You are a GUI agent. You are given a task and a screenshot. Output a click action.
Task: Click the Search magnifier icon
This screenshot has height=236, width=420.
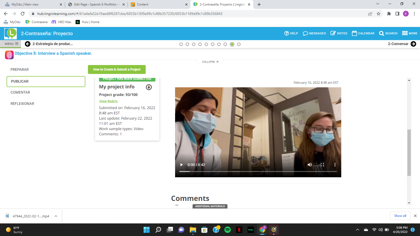click(x=382, y=33)
